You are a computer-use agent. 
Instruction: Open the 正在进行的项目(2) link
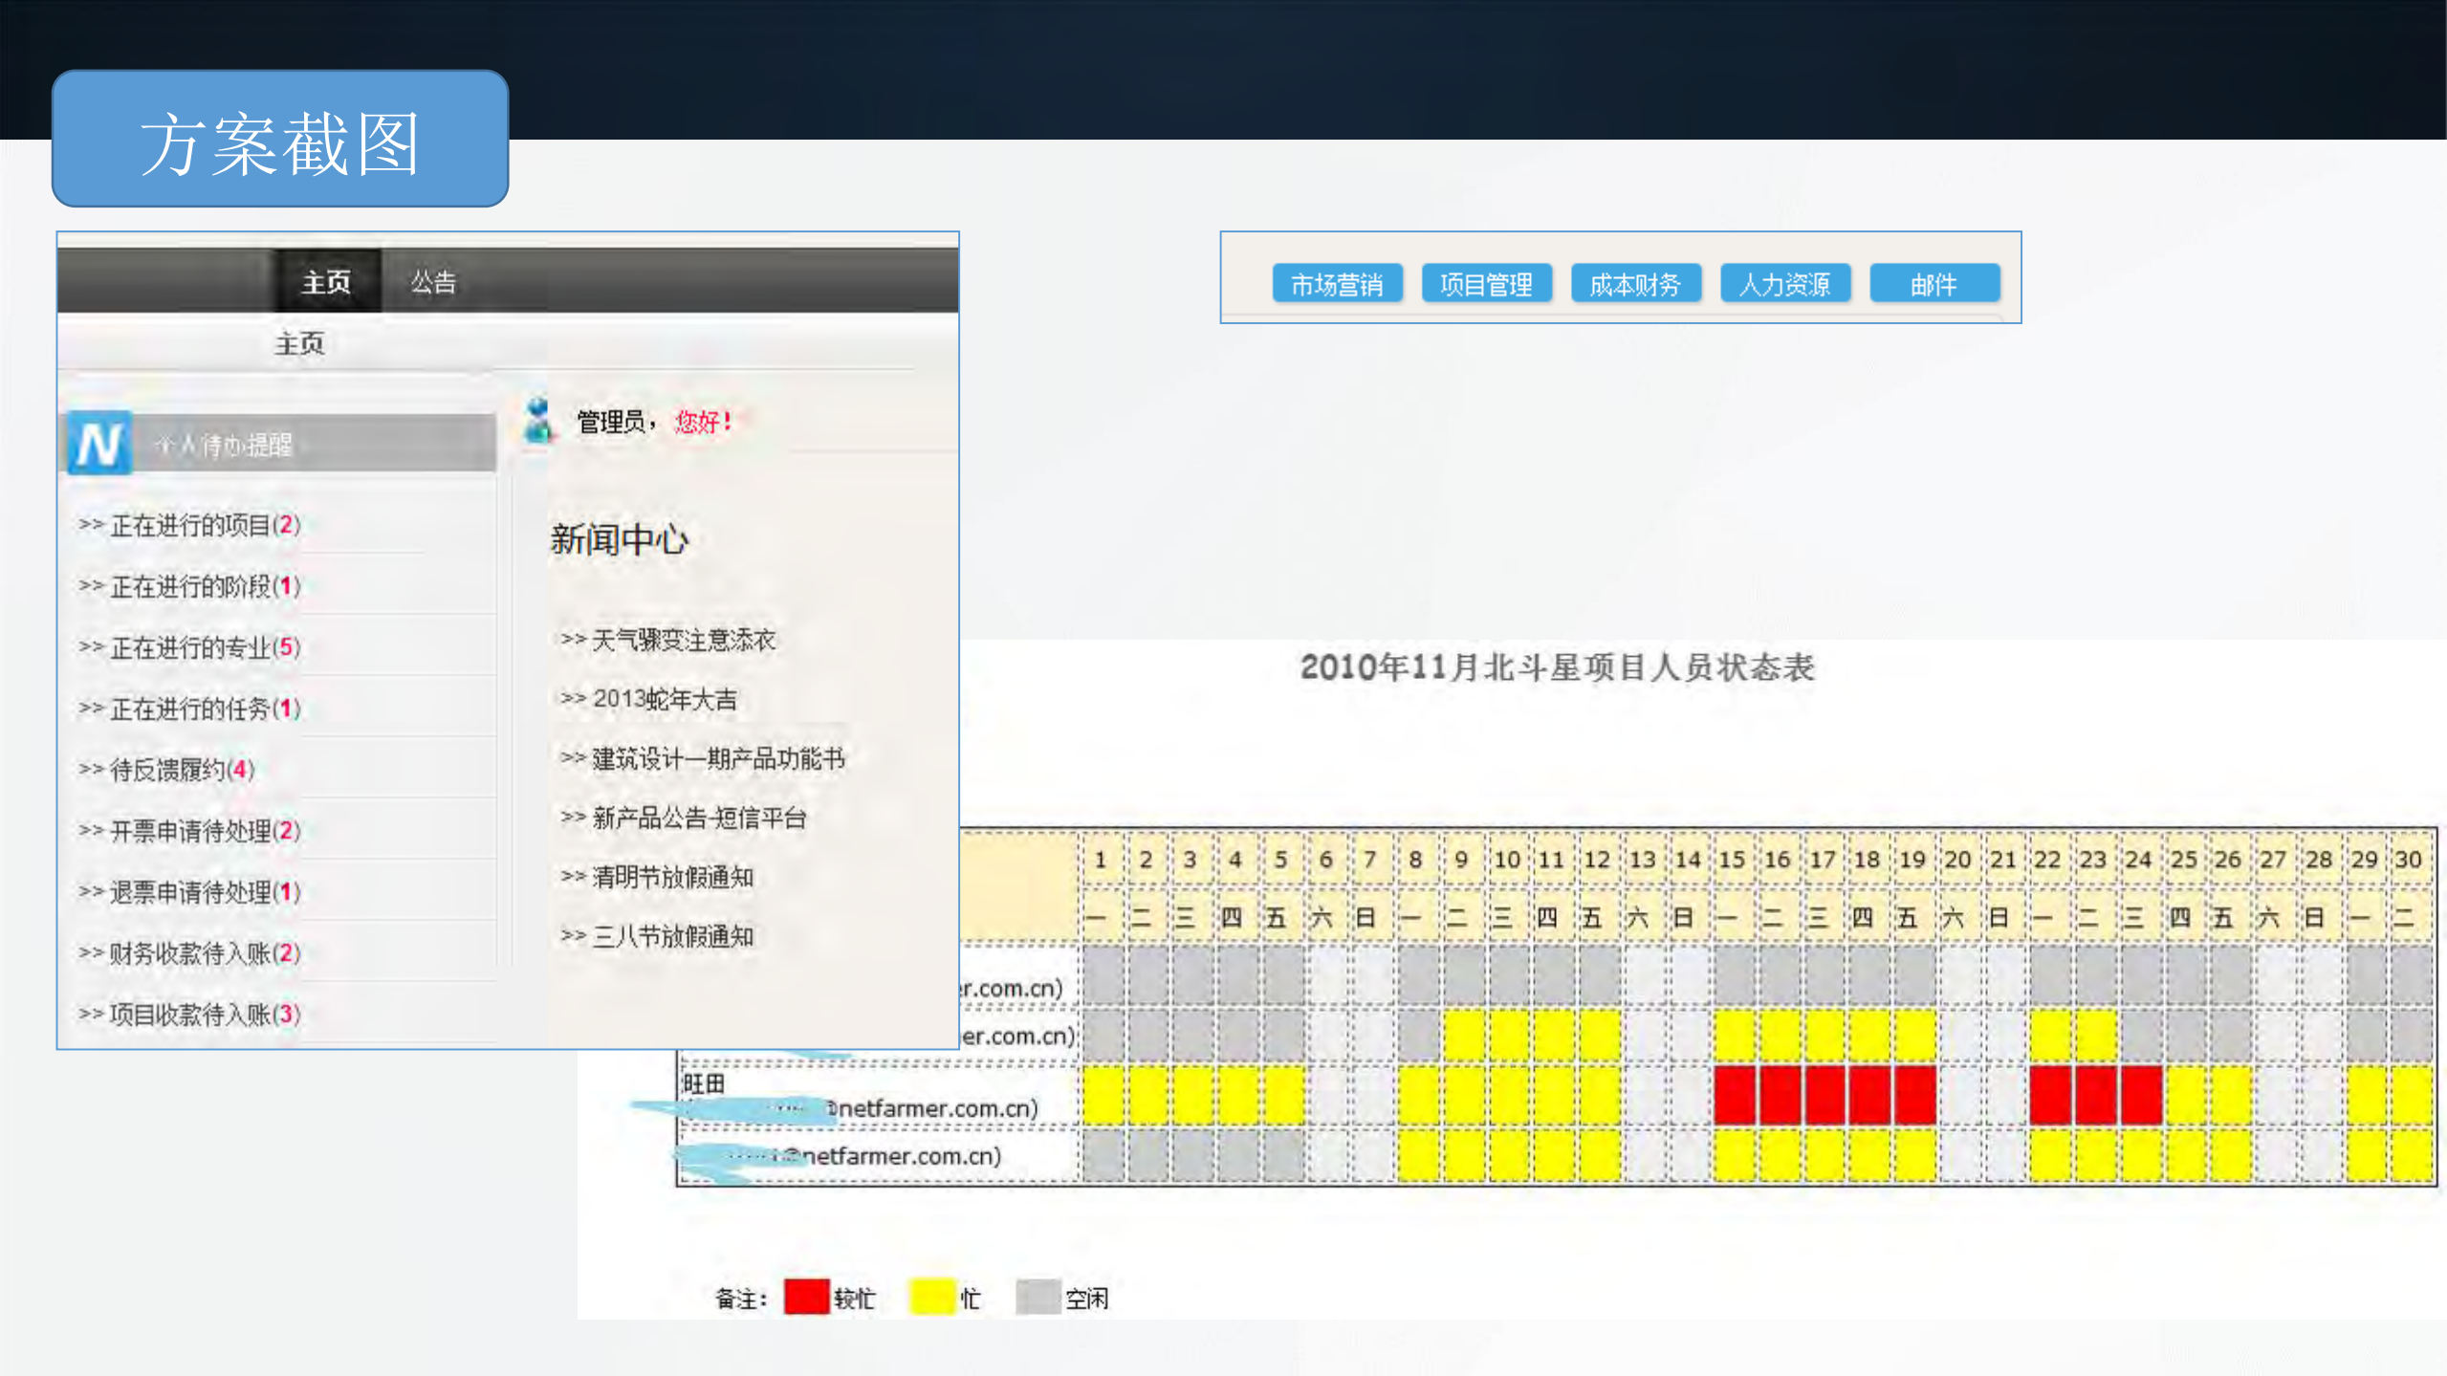(190, 525)
